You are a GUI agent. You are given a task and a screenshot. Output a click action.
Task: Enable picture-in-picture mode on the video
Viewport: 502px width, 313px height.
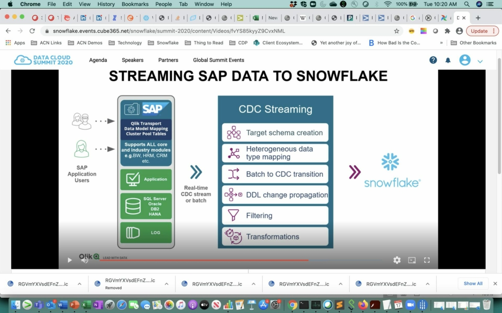(x=412, y=260)
